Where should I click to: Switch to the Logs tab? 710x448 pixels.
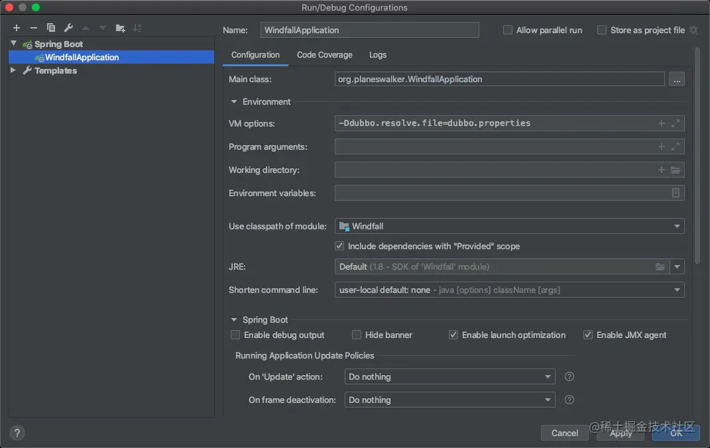tap(378, 55)
